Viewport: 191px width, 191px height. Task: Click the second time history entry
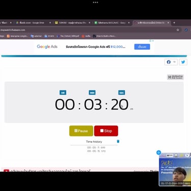(x=96, y=151)
